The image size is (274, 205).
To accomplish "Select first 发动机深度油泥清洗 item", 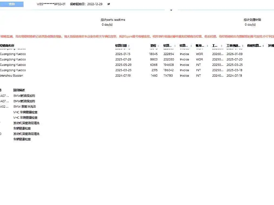I will coord(26,123).
